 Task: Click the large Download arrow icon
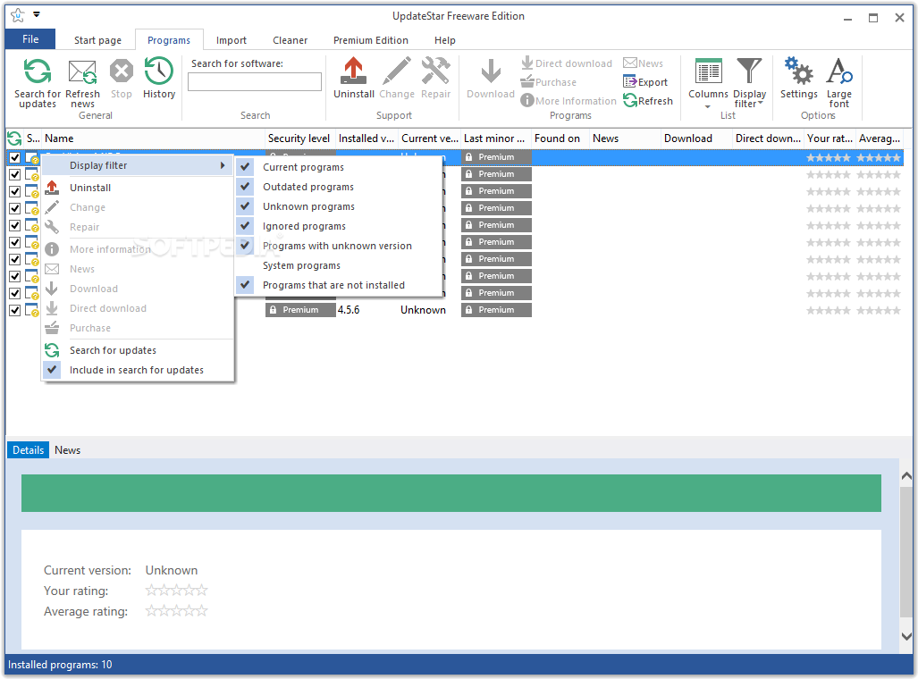491,71
